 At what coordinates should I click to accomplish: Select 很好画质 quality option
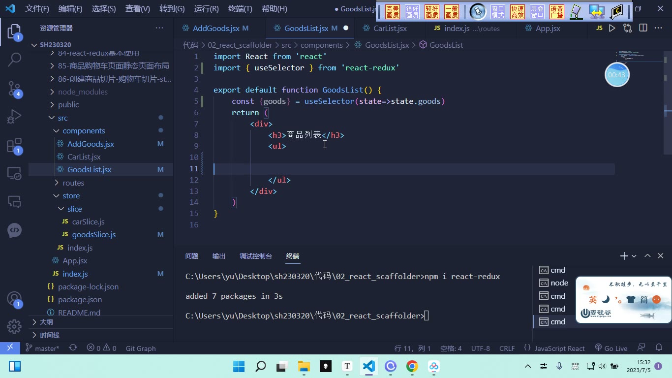[412, 12]
